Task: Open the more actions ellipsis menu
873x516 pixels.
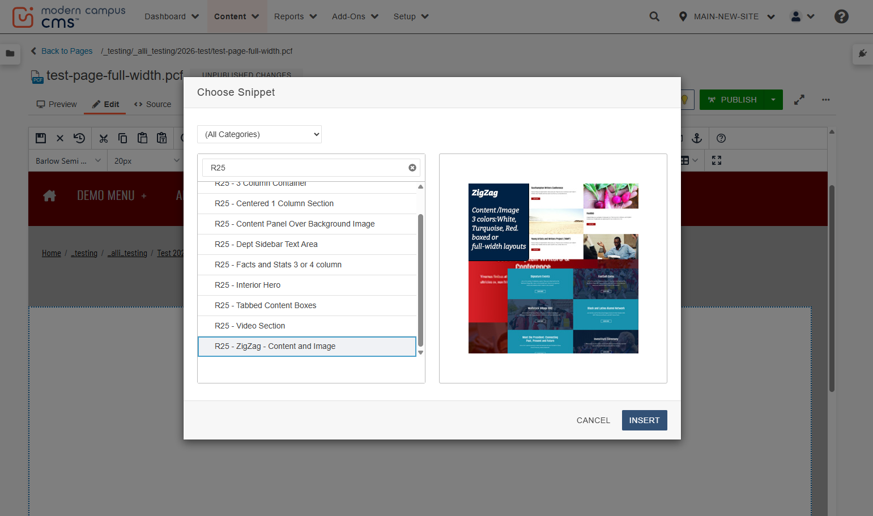Action: pyautogui.click(x=826, y=100)
